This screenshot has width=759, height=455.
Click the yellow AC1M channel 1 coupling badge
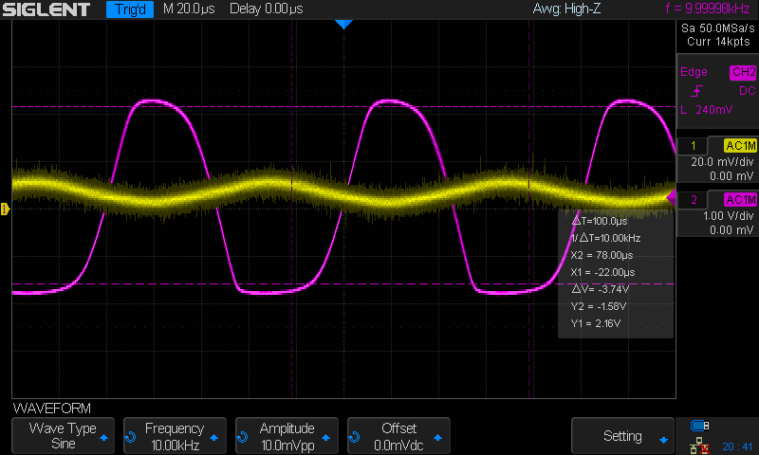pyautogui.click(x=740, y=146)
